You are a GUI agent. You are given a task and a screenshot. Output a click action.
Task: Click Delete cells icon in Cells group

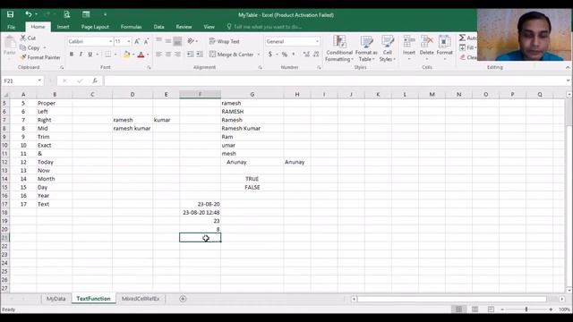pyautogui.click(x=426, y=47)
